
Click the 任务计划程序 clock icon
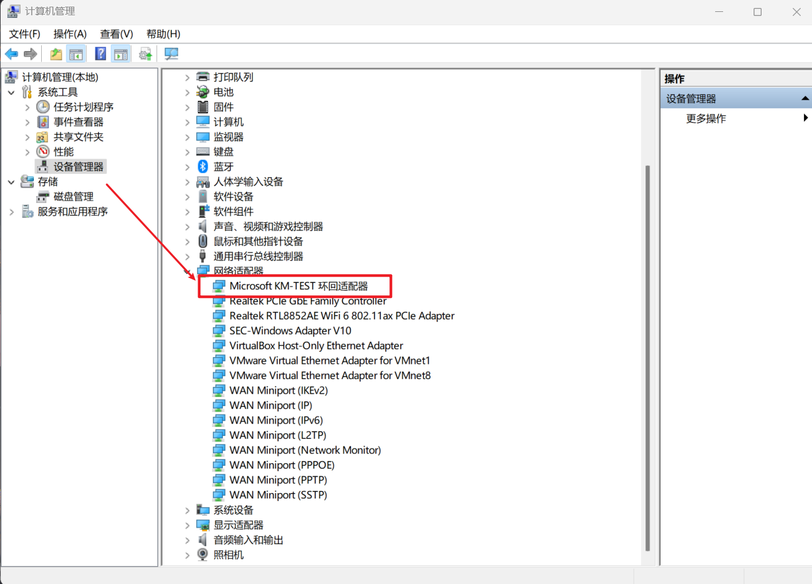(x=42, y=107)
